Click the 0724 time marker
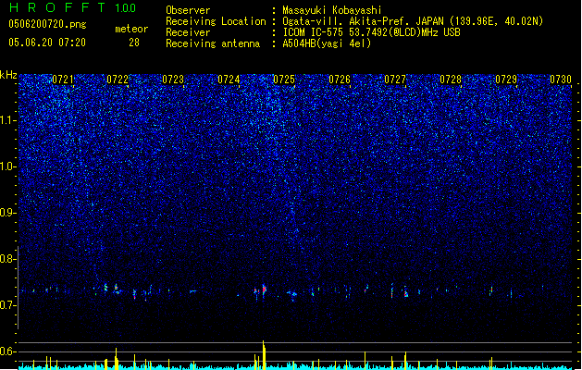Viewport: 582px width, 370px height. (229, 80)
